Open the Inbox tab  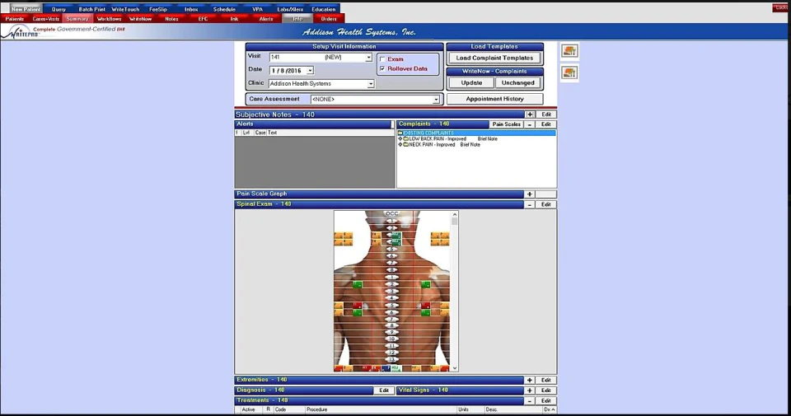191,9
